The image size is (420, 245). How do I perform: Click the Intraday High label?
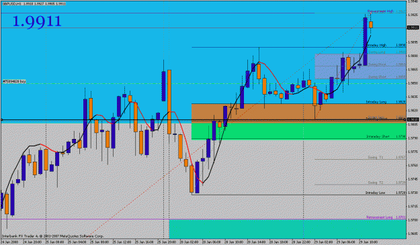(x=376, y=45)
